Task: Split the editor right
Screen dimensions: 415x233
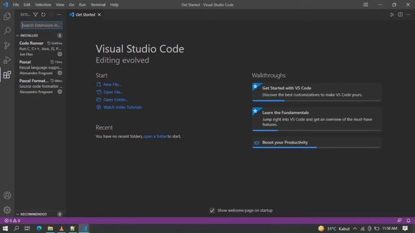Action: tap(400, 15)
